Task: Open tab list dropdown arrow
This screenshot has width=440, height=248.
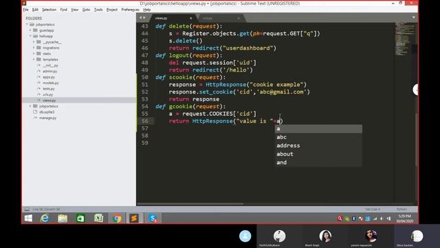Action: pos(414,17)
